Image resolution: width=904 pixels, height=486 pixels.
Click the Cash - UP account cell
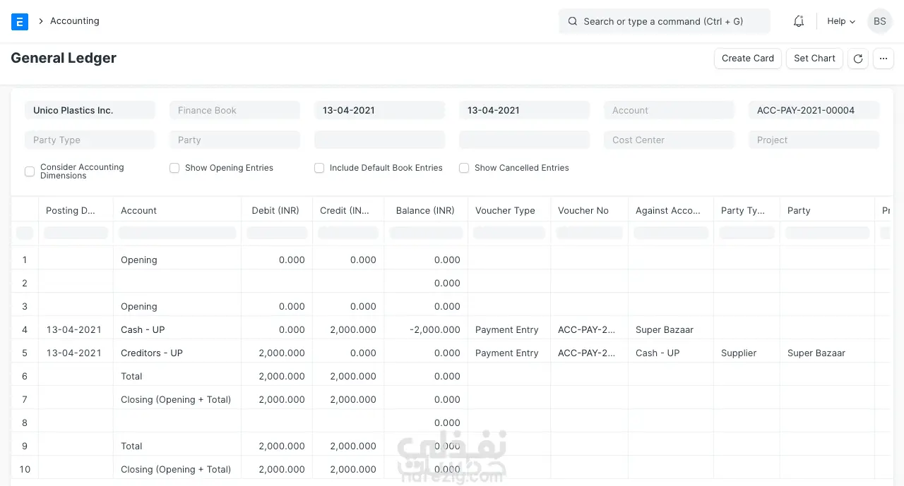[177, 329]
